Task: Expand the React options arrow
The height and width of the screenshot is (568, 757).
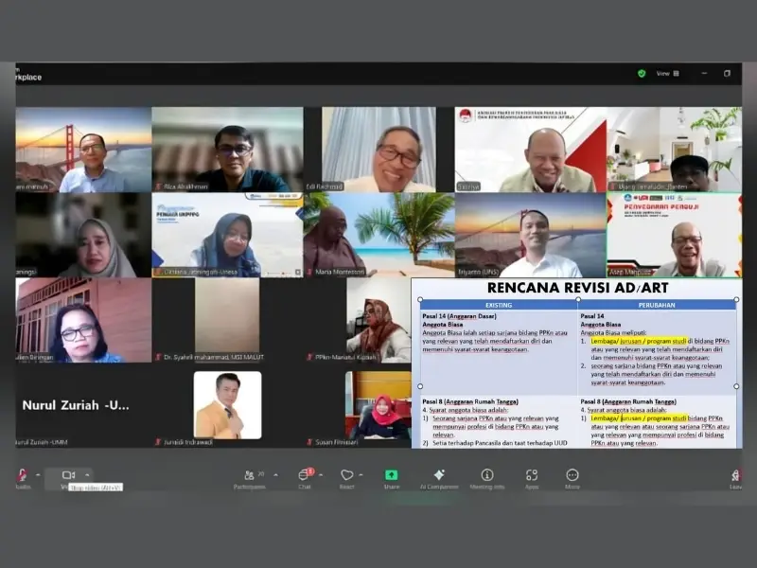Action: (361, 474)
